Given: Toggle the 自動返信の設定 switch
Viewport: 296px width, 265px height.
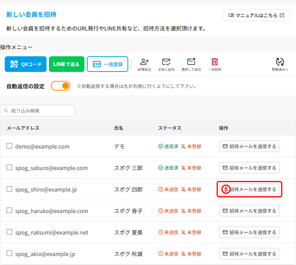Looking at the screenshot, I should [x=61, y=86].
